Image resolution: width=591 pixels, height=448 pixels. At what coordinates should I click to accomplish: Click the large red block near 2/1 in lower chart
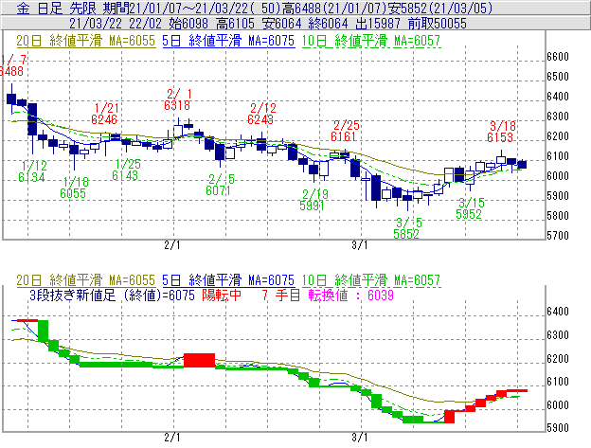[200, 360]
